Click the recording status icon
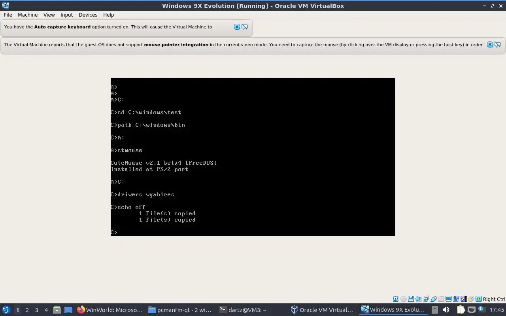The width and height of the screenshot is (506, 316). [x=456, y=299]
